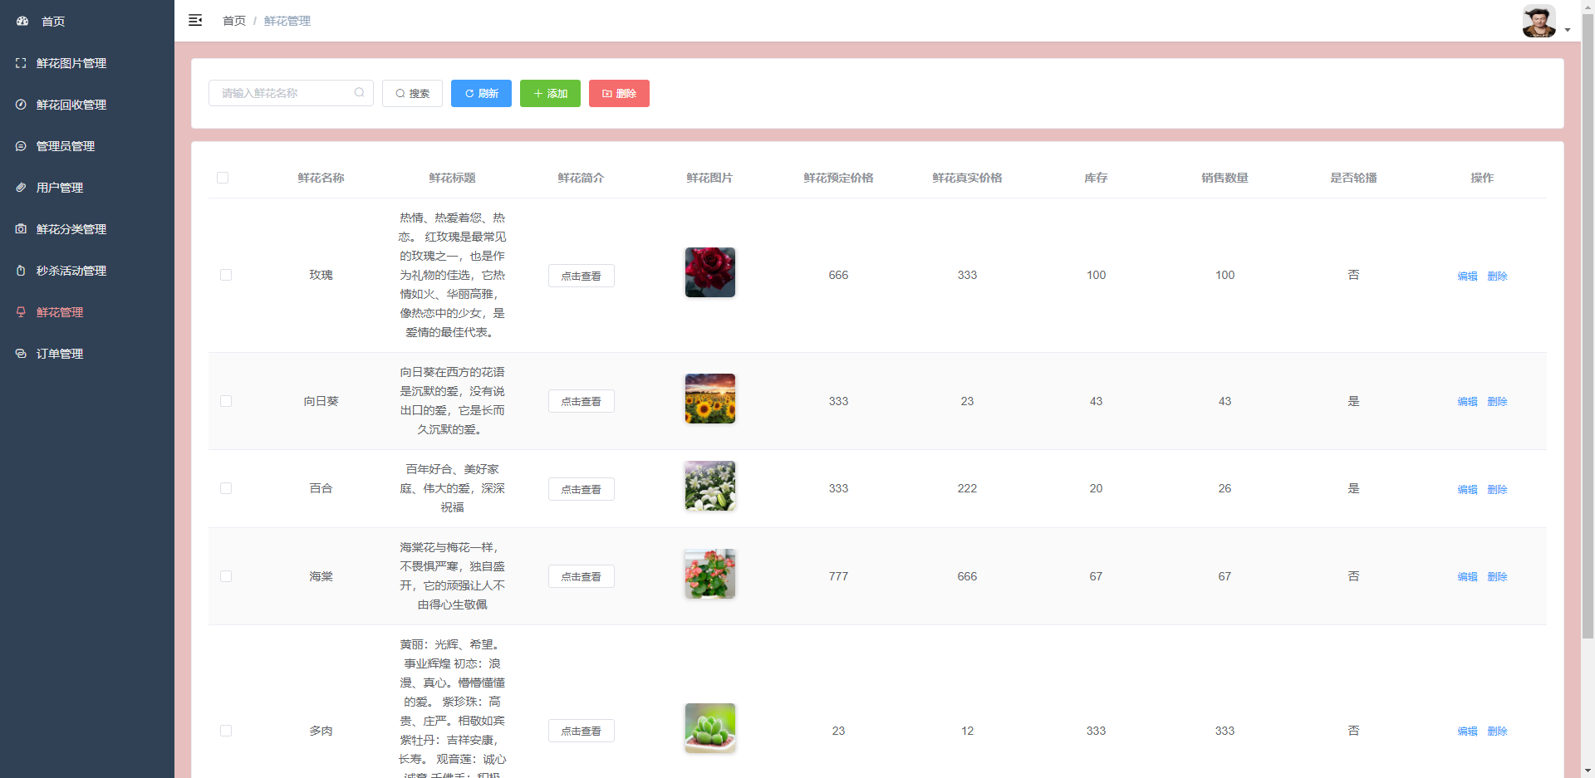Click the magnifier icon in search field

click(359, 92)
